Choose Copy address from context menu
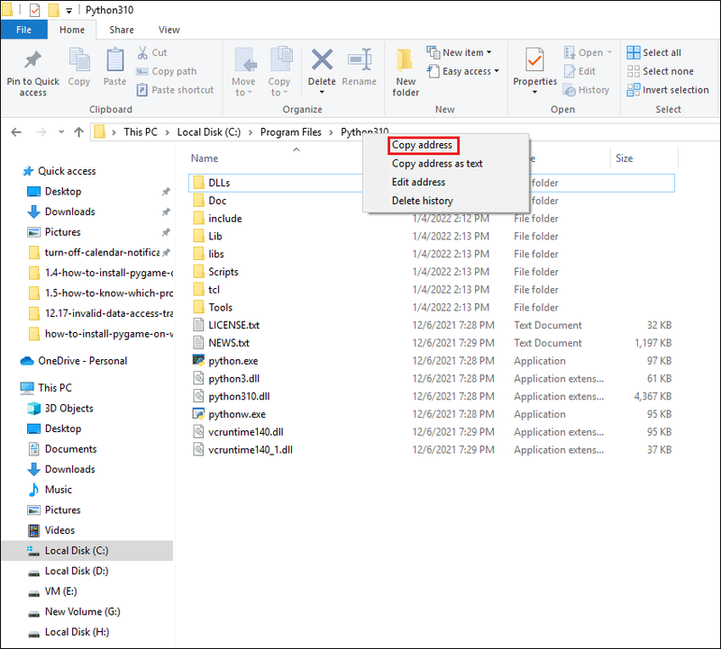Image resolution: width=721 pixels, height=649 pixels. (422, 145)
